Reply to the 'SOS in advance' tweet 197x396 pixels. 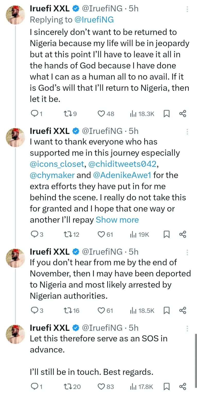(34, 386)
